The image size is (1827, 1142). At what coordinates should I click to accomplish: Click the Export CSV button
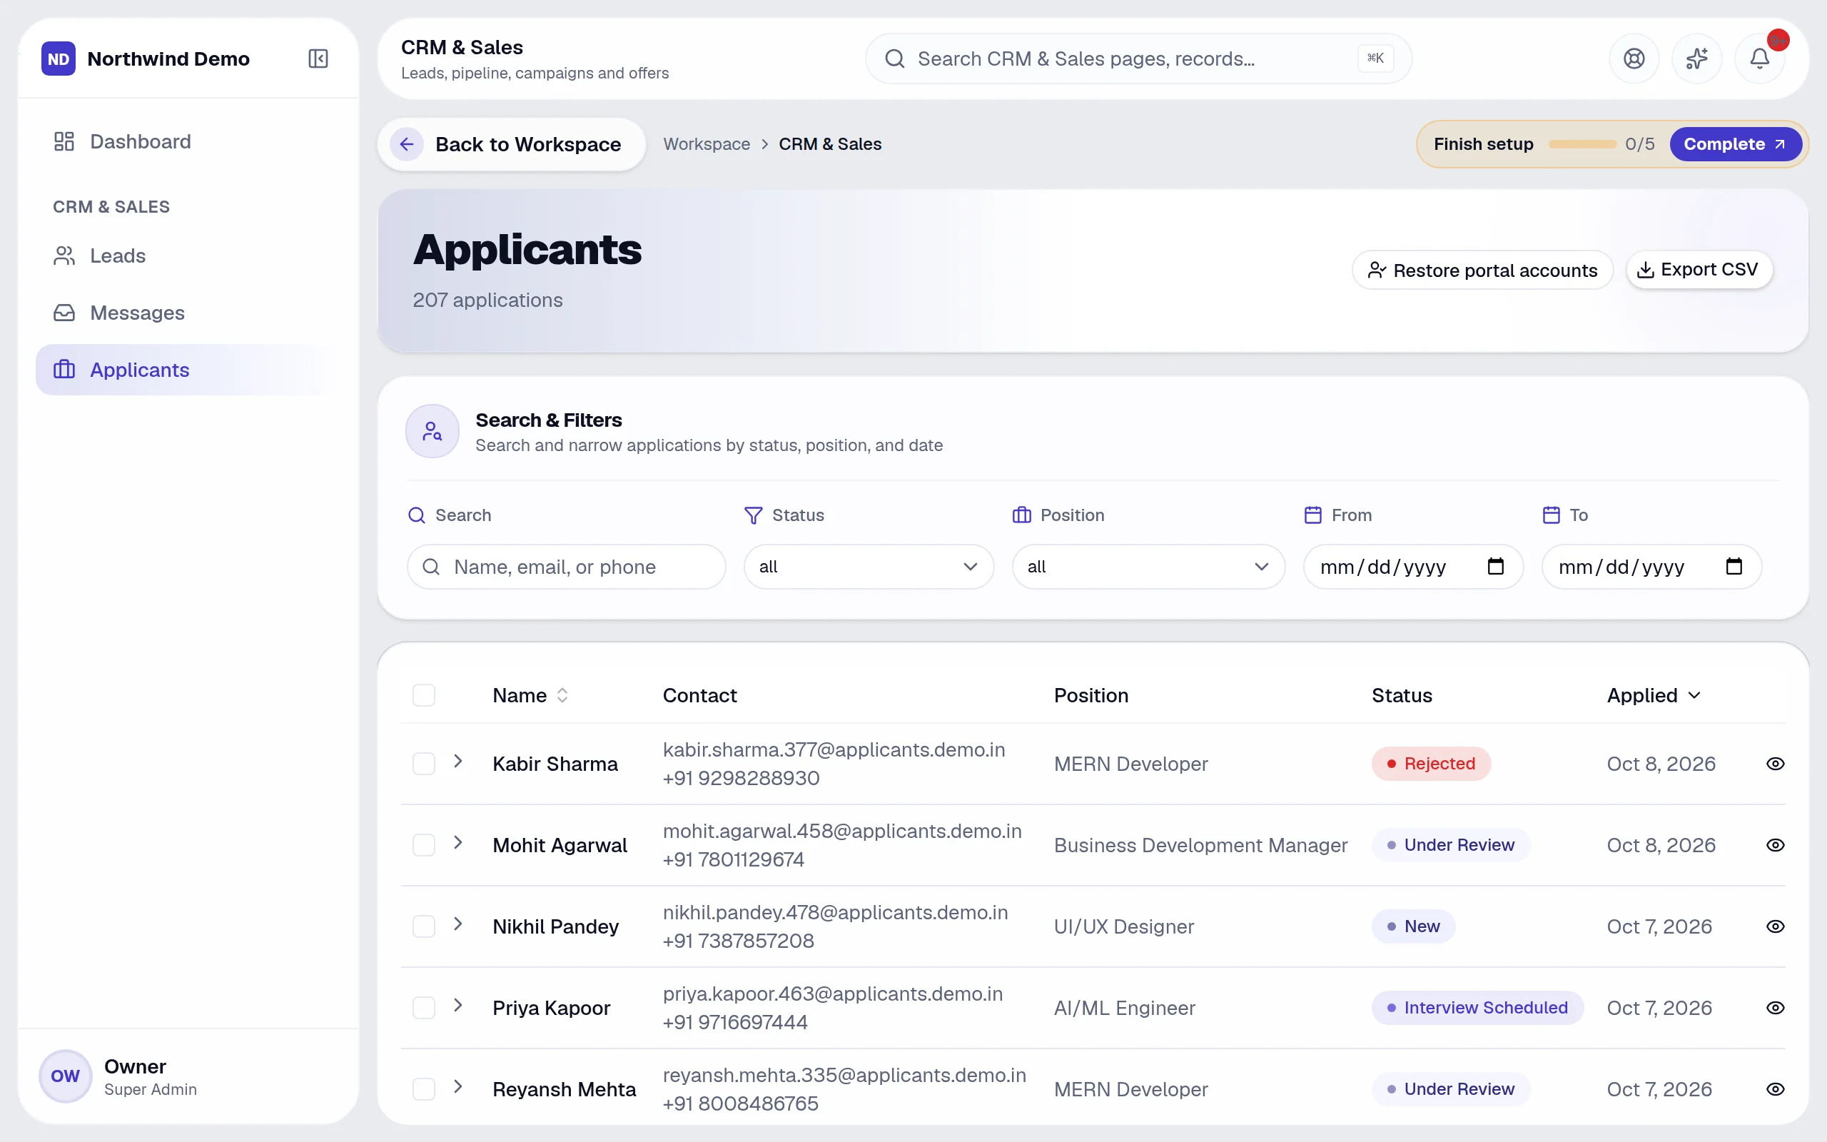pos(1699,270)
